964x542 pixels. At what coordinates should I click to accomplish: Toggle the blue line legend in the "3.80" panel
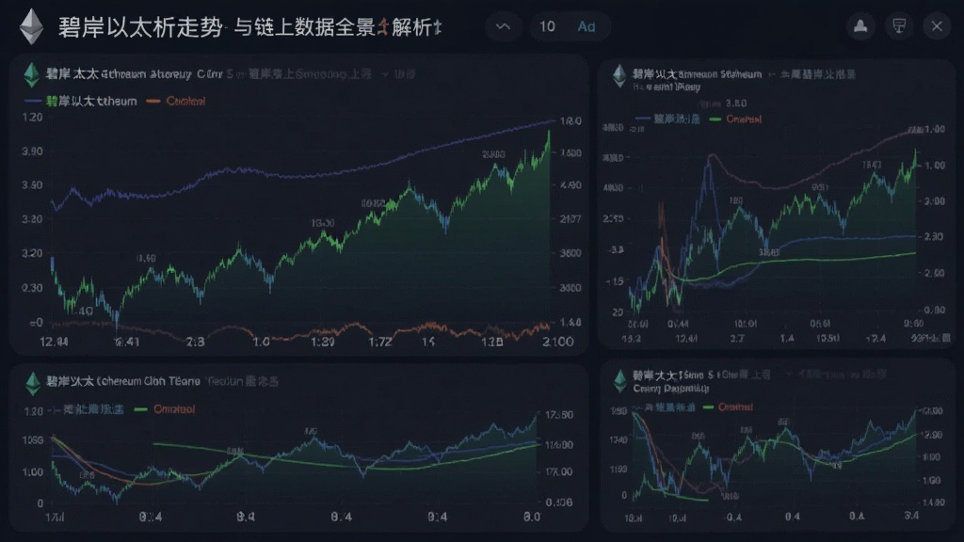pyautogui.click(x=667, y=120)
